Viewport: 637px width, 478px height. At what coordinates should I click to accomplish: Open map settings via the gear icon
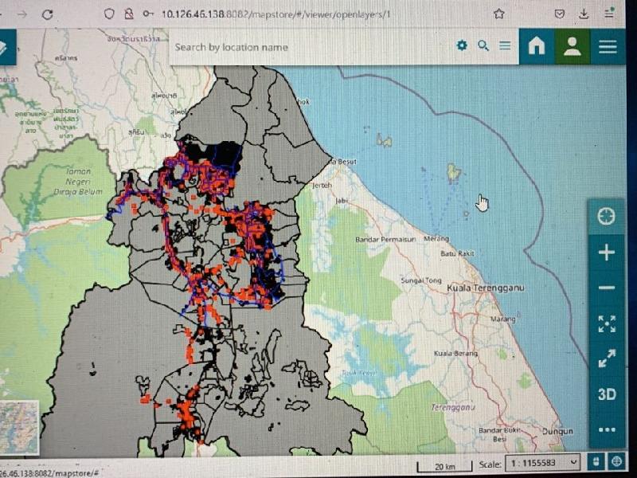pos(462,46)
